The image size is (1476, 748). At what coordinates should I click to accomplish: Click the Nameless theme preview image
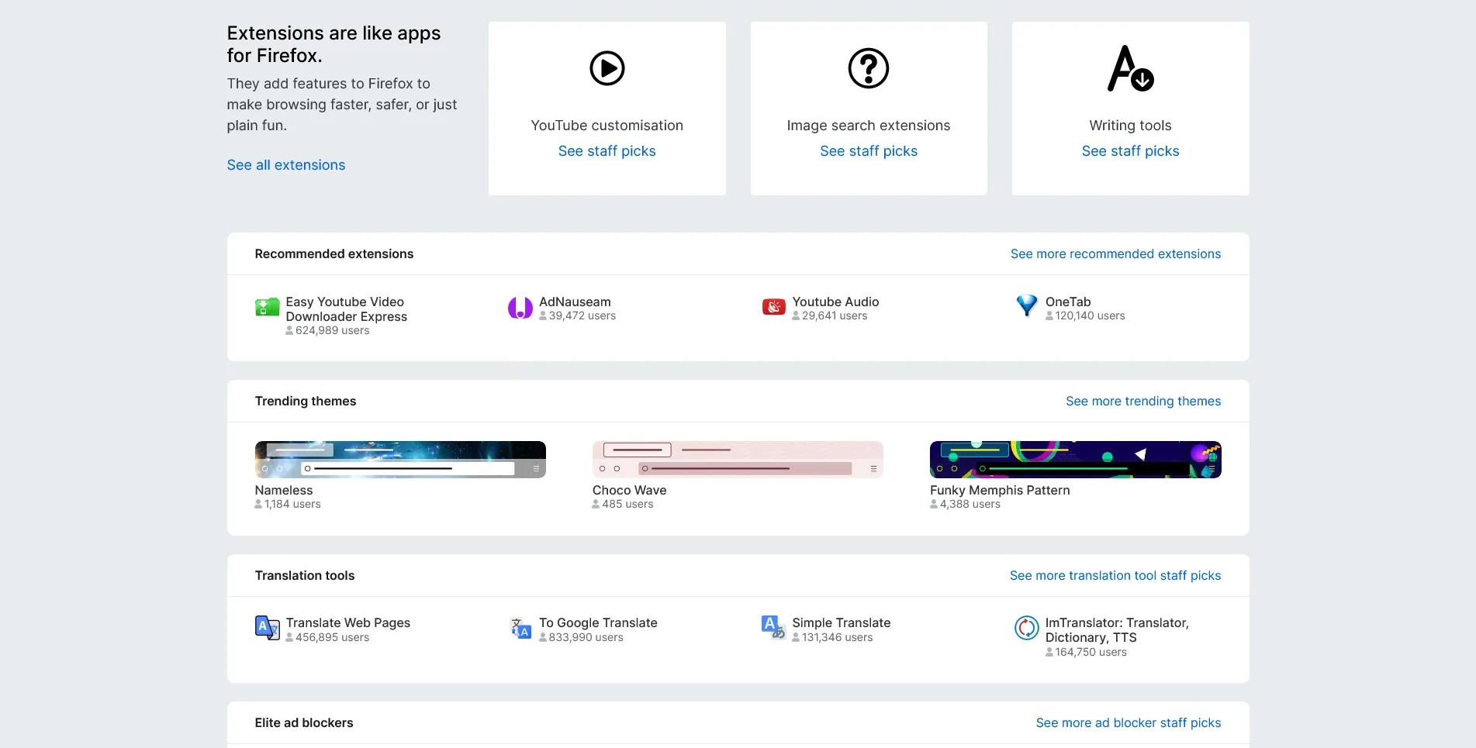[400, 459]
